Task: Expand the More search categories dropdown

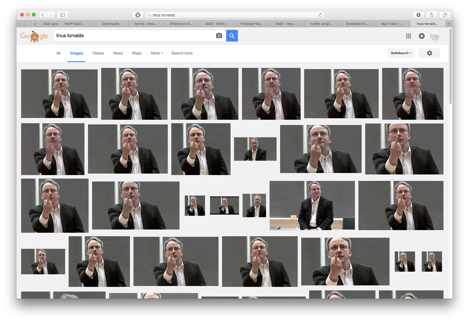Action: 157,53
